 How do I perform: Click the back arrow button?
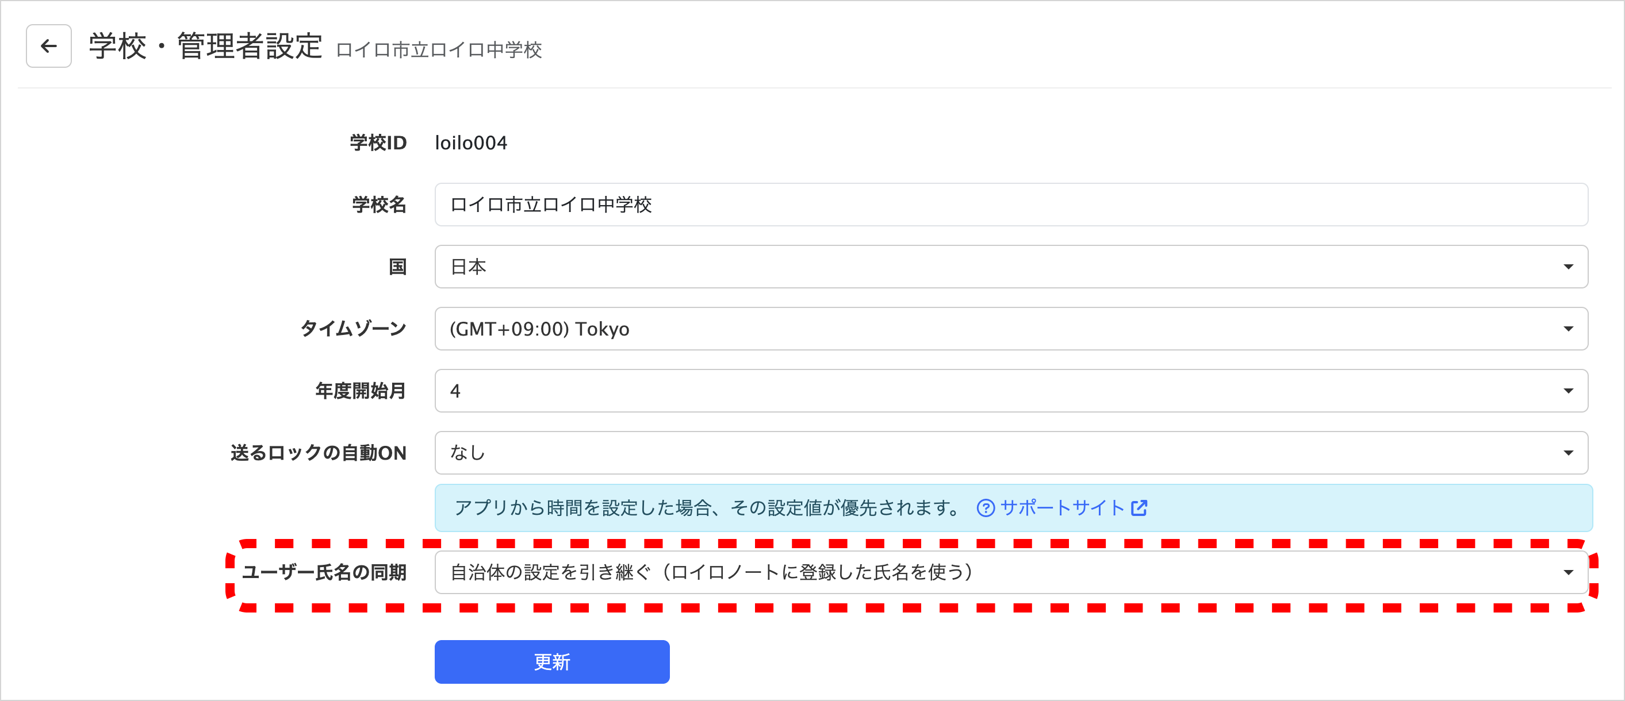click(x=48, y=46)
